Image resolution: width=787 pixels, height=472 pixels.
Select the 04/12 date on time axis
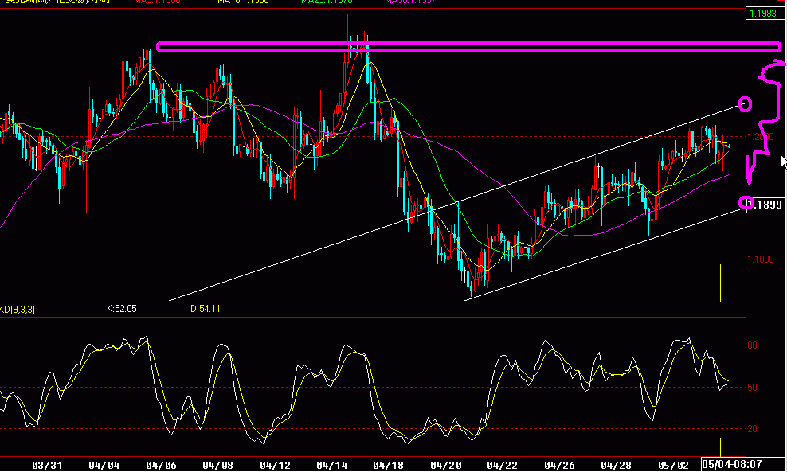click(x=275, y=466)
